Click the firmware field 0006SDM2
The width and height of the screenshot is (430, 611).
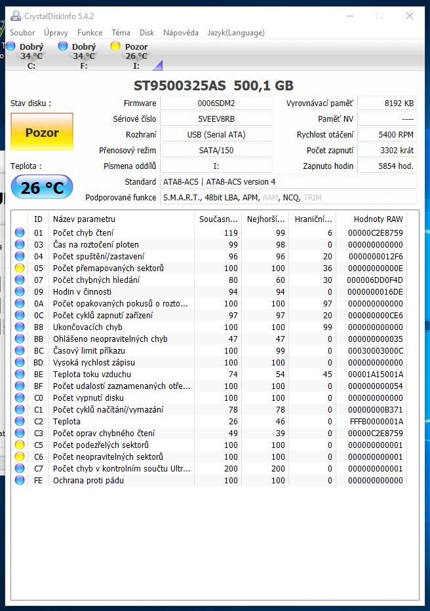click(x=216, y=103)
